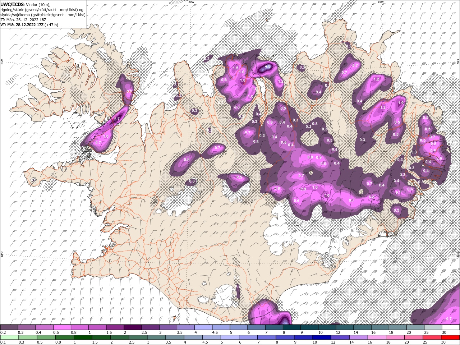Viewport: 460px width, 345px height.
Task: Pick the pink swatch between 18 and 20 in the lower scale
Action: tap(395, 337)
